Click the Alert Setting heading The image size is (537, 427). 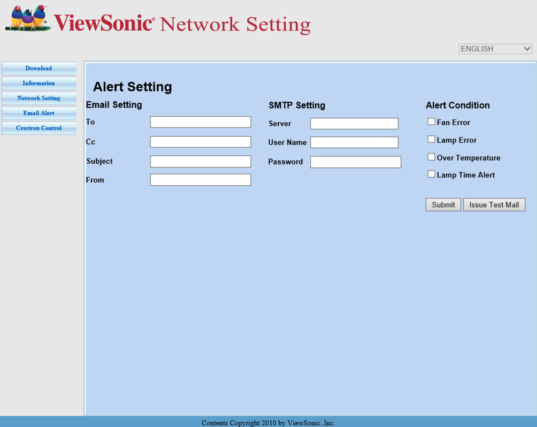133,87
